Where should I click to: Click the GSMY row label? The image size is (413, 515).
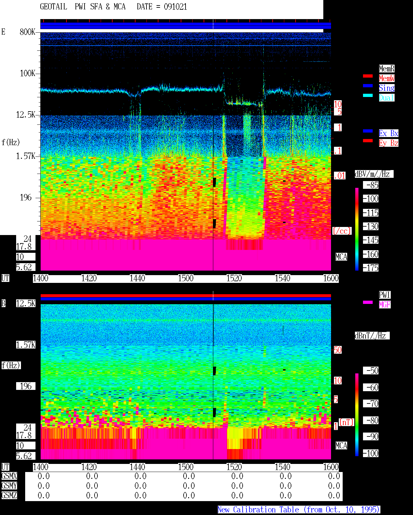coord(9,486)
